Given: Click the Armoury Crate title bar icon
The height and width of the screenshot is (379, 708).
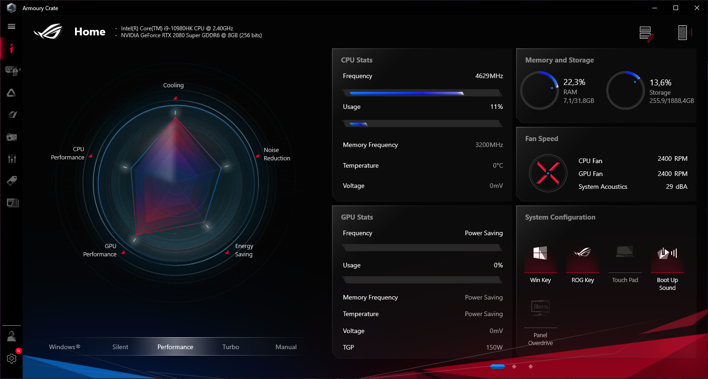Looking at the screenshot, I should coord(12,8).
